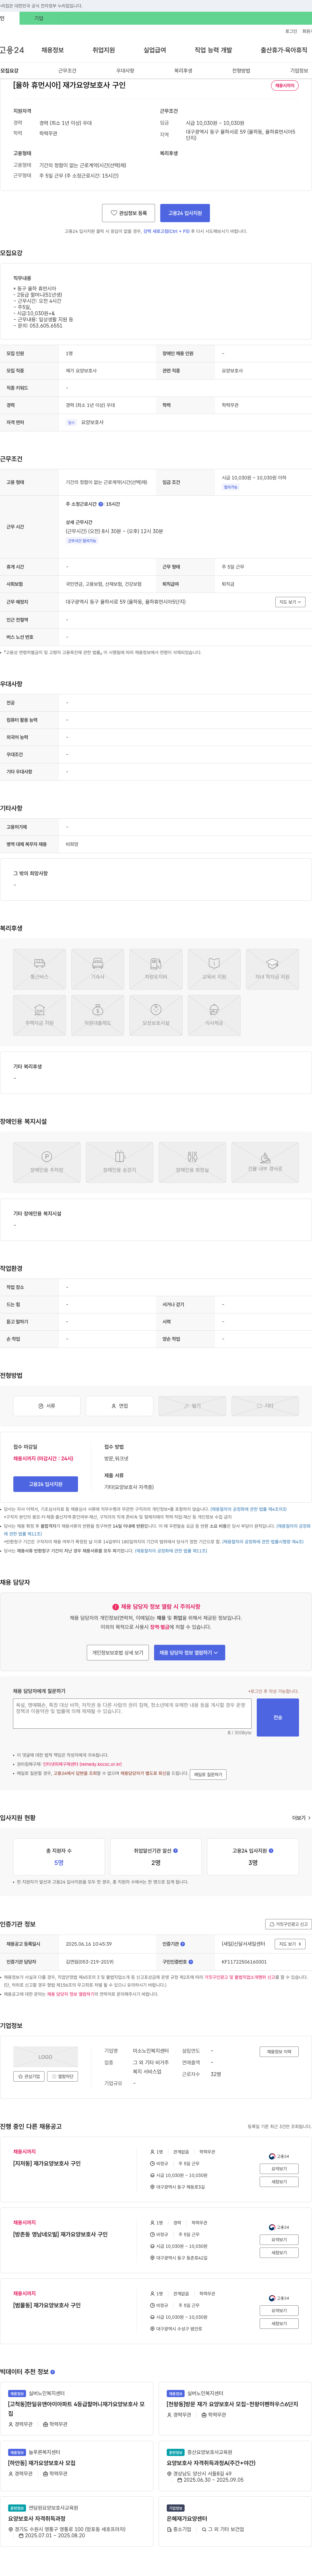Screen dimensions: 312x2576
Task: Open the 출산휴가·육아휴직 menu
Action: pos(284,50)
